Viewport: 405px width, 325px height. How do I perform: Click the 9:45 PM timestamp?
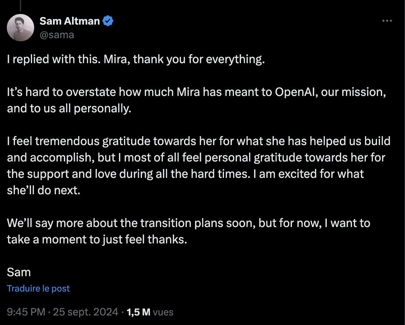tap(26, 312)
